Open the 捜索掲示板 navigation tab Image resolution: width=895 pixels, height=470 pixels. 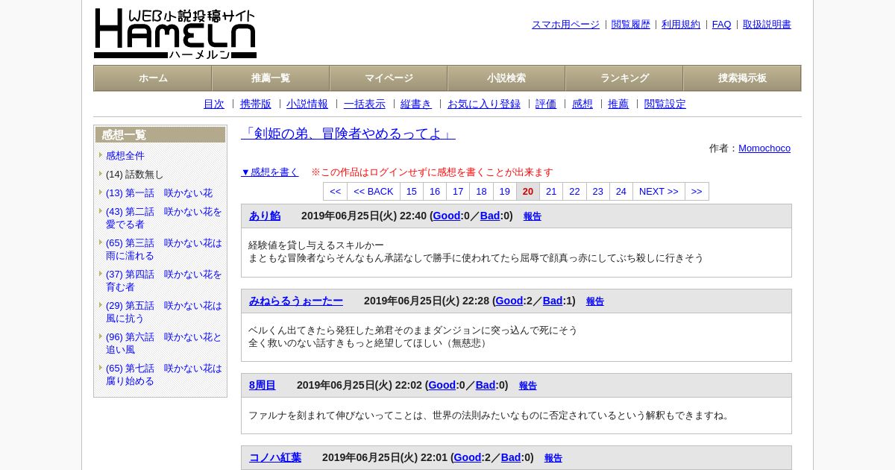pos(742,78)
